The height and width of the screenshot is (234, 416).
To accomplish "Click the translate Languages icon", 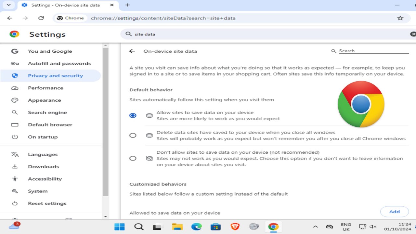I will [x=15, y=154].
